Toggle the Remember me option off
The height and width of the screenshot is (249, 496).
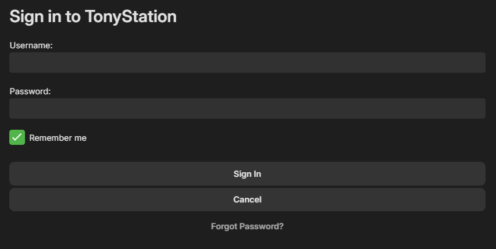(17, 138)
